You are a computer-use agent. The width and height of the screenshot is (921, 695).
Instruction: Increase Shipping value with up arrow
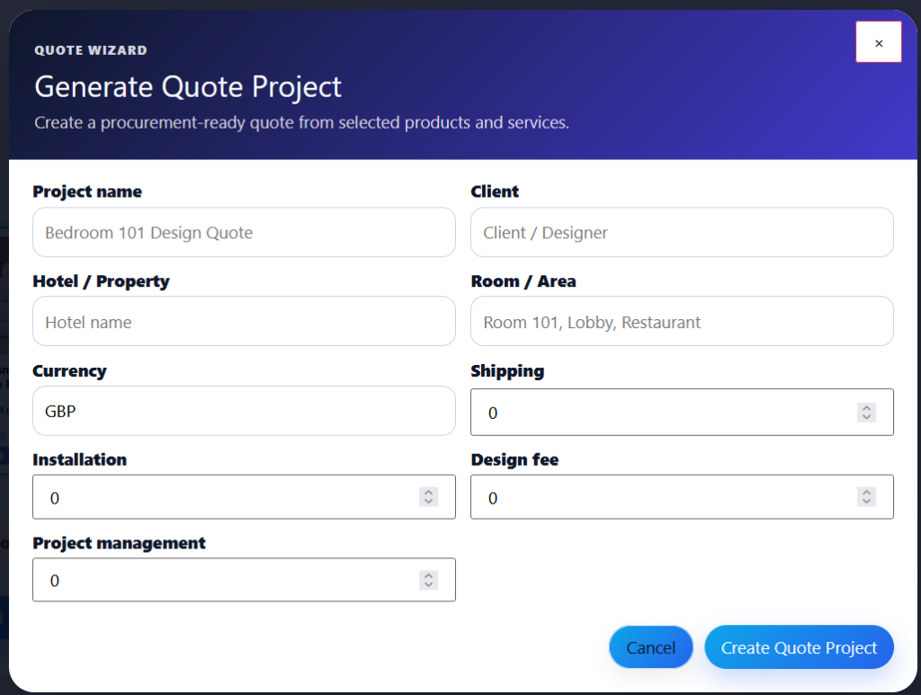pyautogui.click(x=866, y=407)
